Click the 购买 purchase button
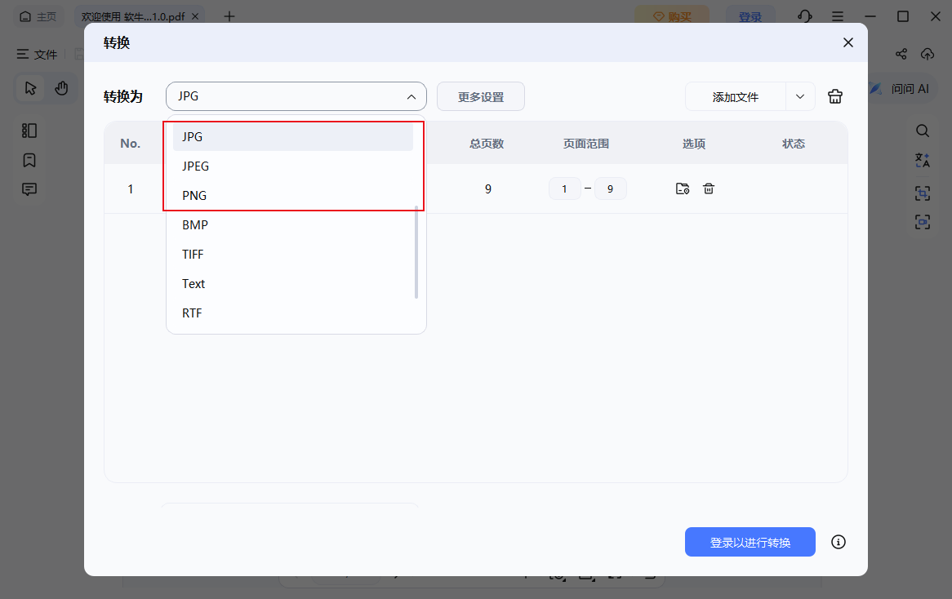Viewport: 952px width, 599px height. tap(671, 16)
